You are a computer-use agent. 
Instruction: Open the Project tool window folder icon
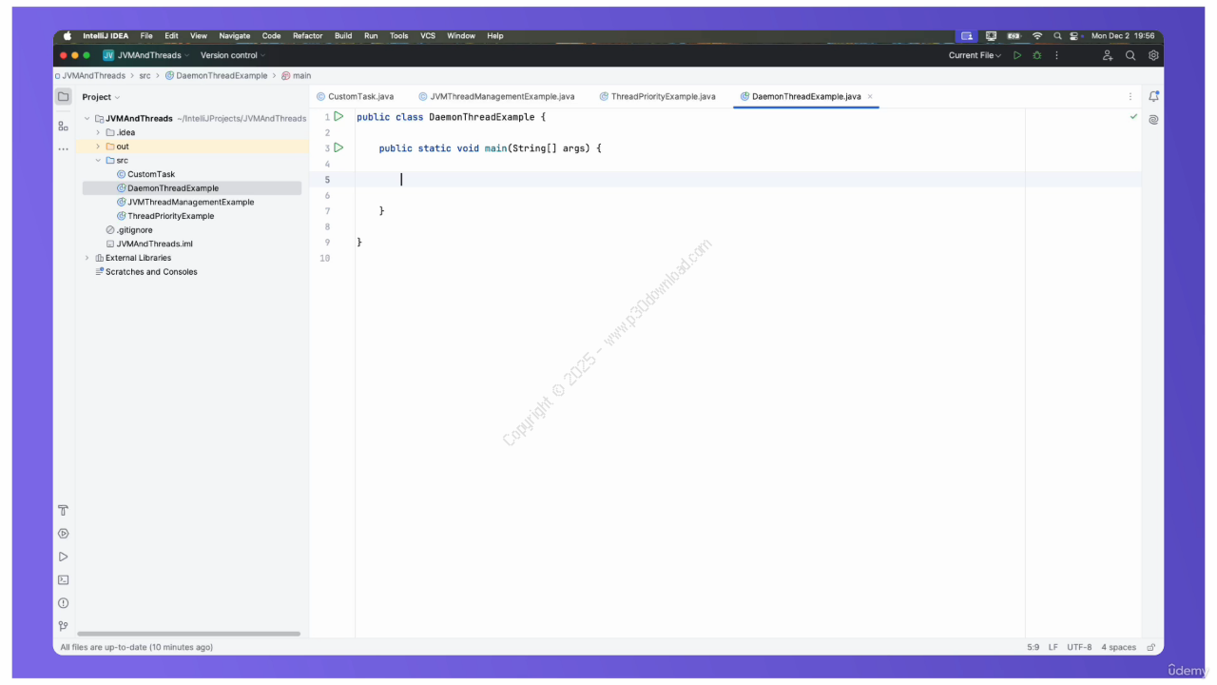63,96
